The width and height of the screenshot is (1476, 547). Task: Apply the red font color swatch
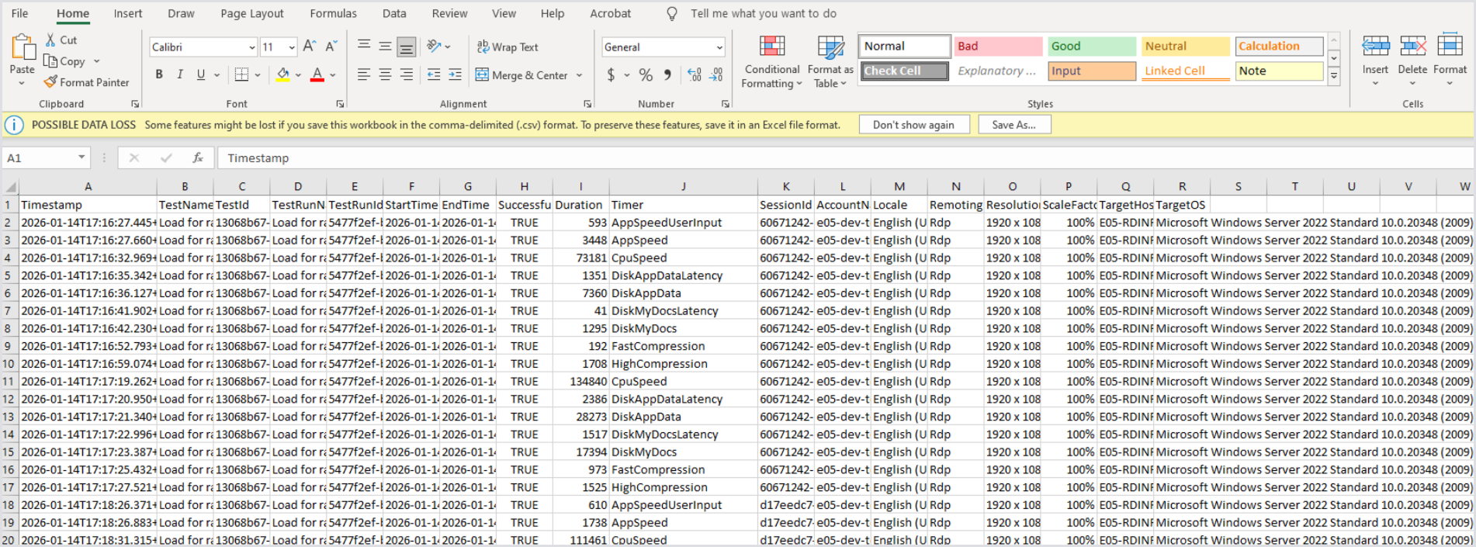[317, 74]
